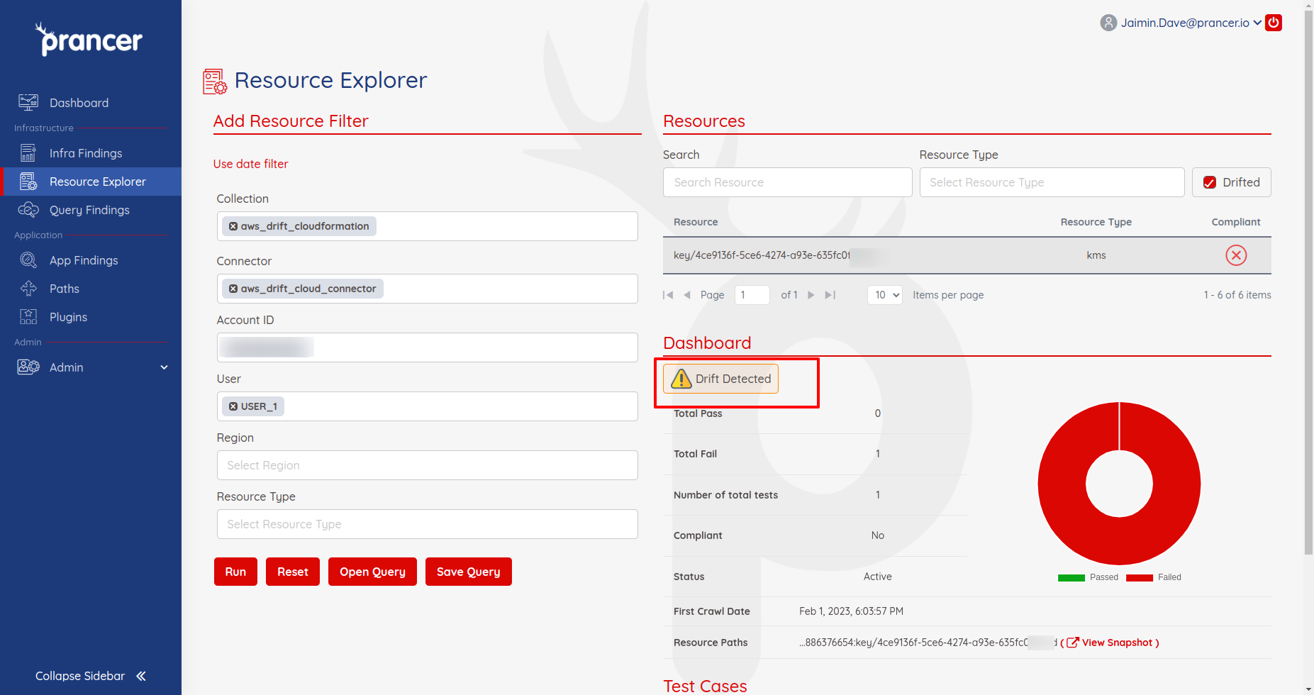Open the user account dropdown arrow
The width and height of the screenshot is (1314, 695).
click(1257, 23)
